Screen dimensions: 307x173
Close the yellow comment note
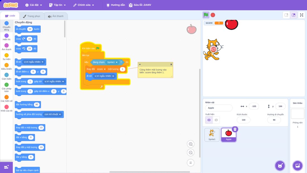[x=171, y=64]
